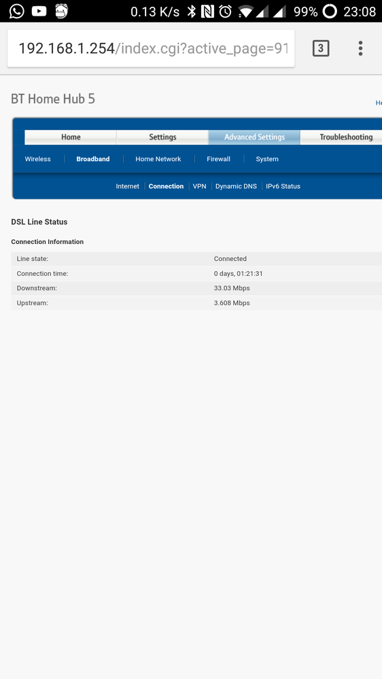Viewport: 382px width, 679px height.
Task: Tap the YouTube notification icon
Action: 39,12
